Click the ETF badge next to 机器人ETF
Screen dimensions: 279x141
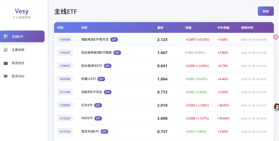click(101, 79)
